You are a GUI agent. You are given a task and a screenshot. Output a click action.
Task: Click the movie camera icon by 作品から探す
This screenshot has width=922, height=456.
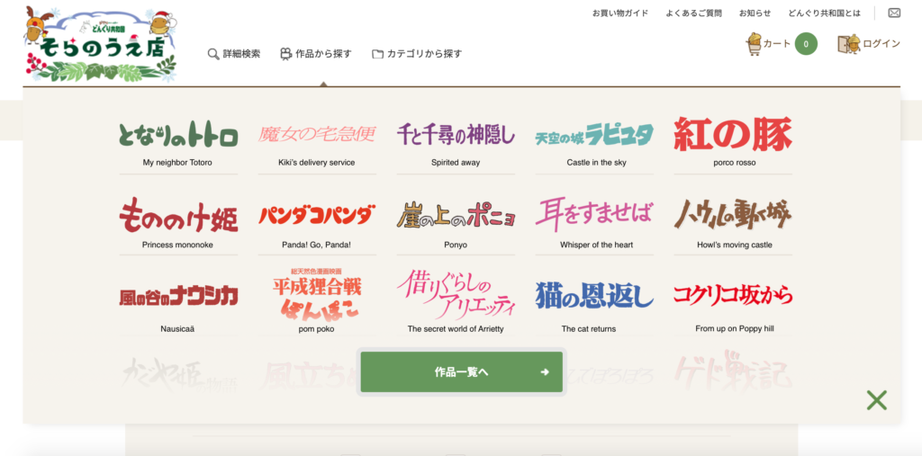(x=285, y=54)
